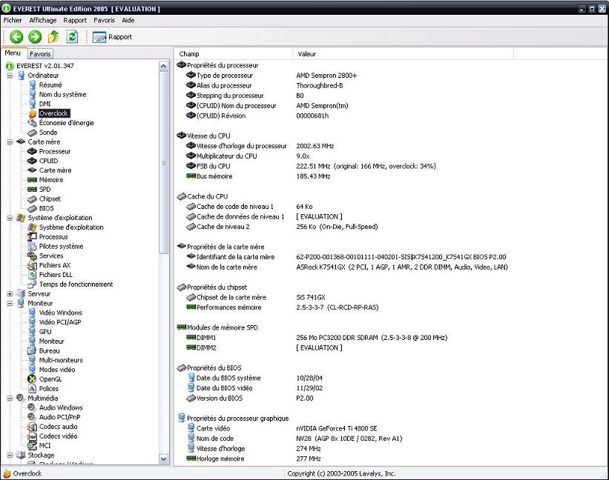Click the EVEREST v2.01.347 root icon
This screenshot has height=480, width=609.
click(10, 66)
